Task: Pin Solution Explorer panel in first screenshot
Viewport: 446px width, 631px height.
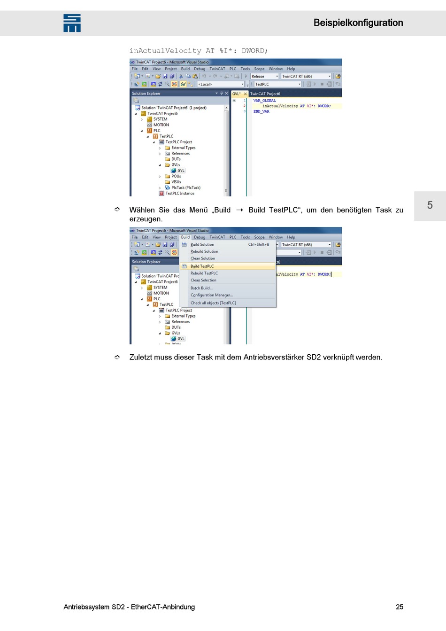Action: [x=222, y=93]
